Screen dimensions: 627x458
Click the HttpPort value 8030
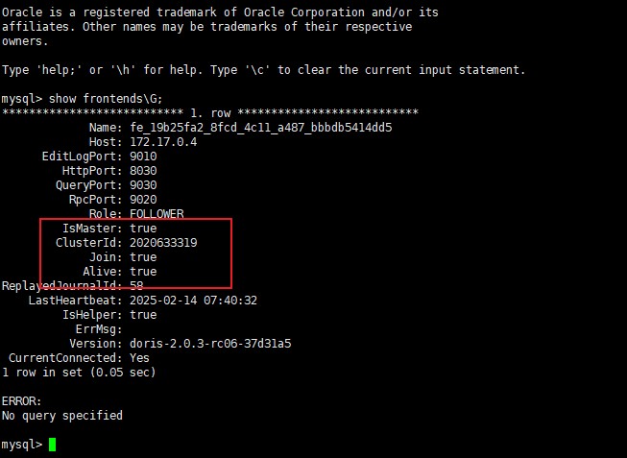pos(143,171)
